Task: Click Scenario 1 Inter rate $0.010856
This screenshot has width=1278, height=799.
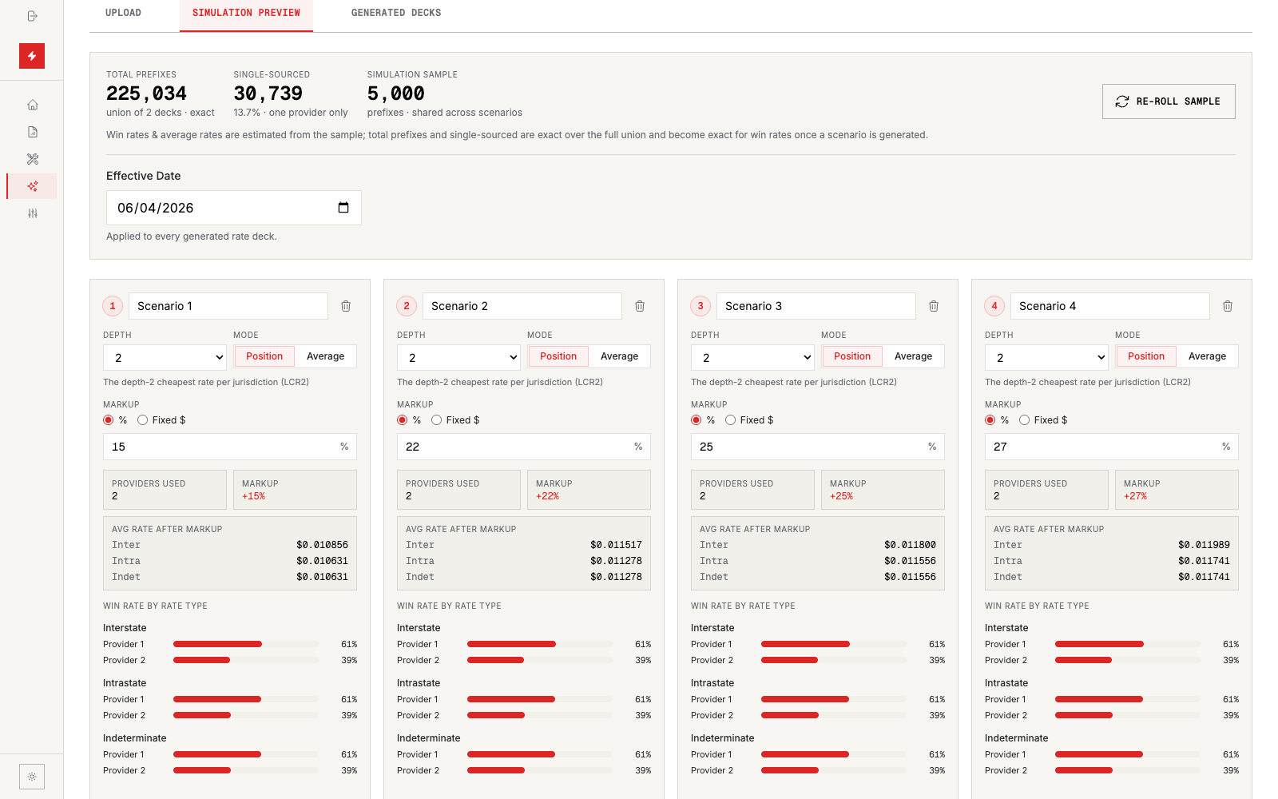Action: pyautogui.click(x=322, y=545)
